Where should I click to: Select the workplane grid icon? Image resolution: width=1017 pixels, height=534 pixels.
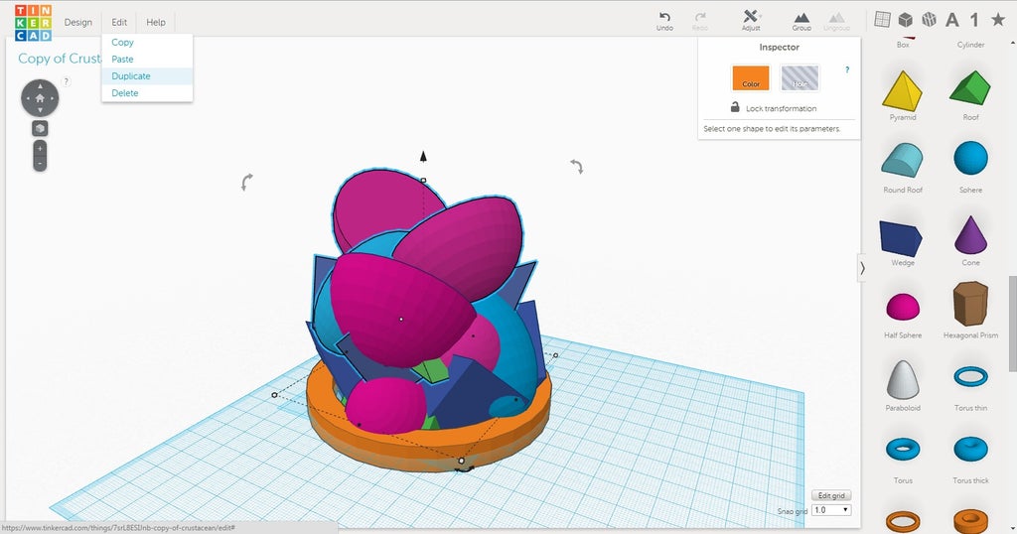[882, 19]
